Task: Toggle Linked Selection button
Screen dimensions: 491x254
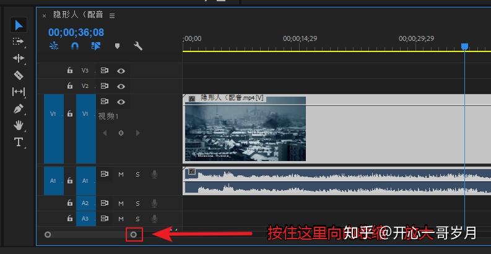Action: [x=95, y=46]
